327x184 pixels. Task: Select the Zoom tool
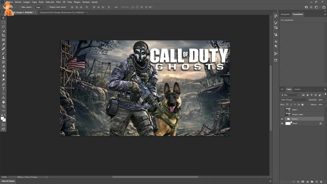click(x=4, y=106)
